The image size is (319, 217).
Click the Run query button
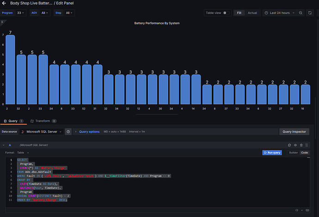coord(272,152)
